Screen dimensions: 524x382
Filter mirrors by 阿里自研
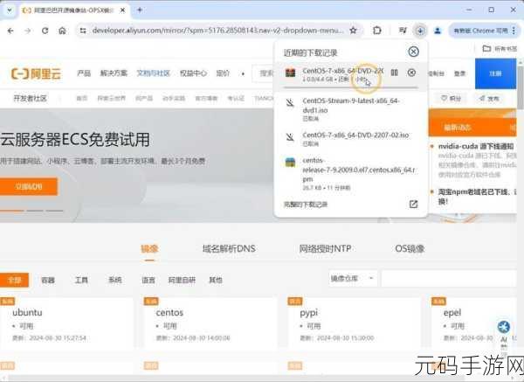(x=182, y=280)
